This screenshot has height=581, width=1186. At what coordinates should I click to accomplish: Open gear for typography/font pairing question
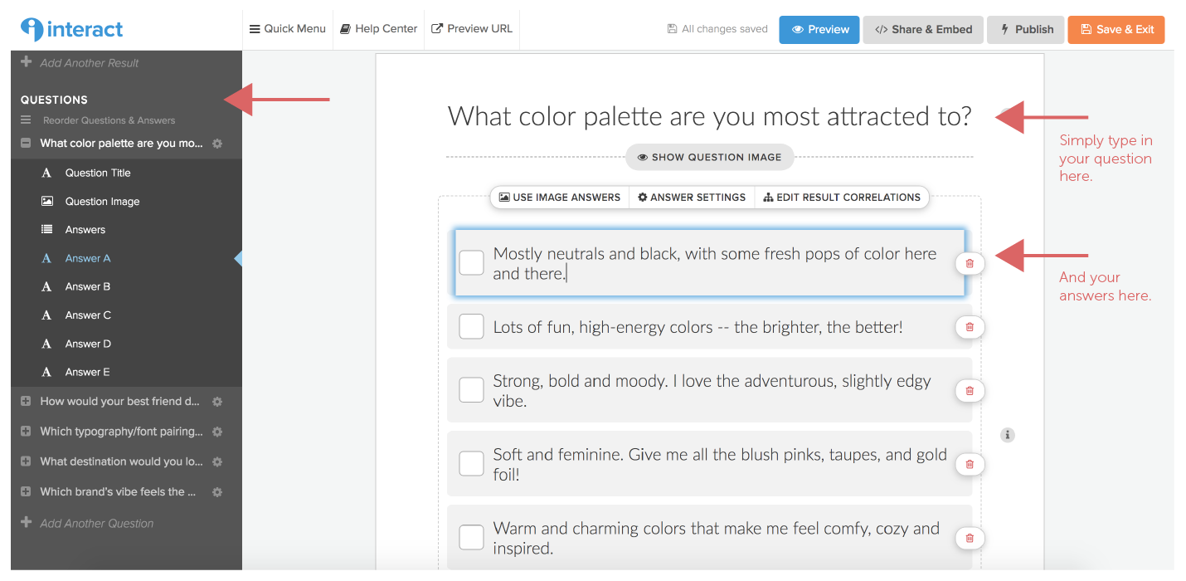tap(217, 432)
